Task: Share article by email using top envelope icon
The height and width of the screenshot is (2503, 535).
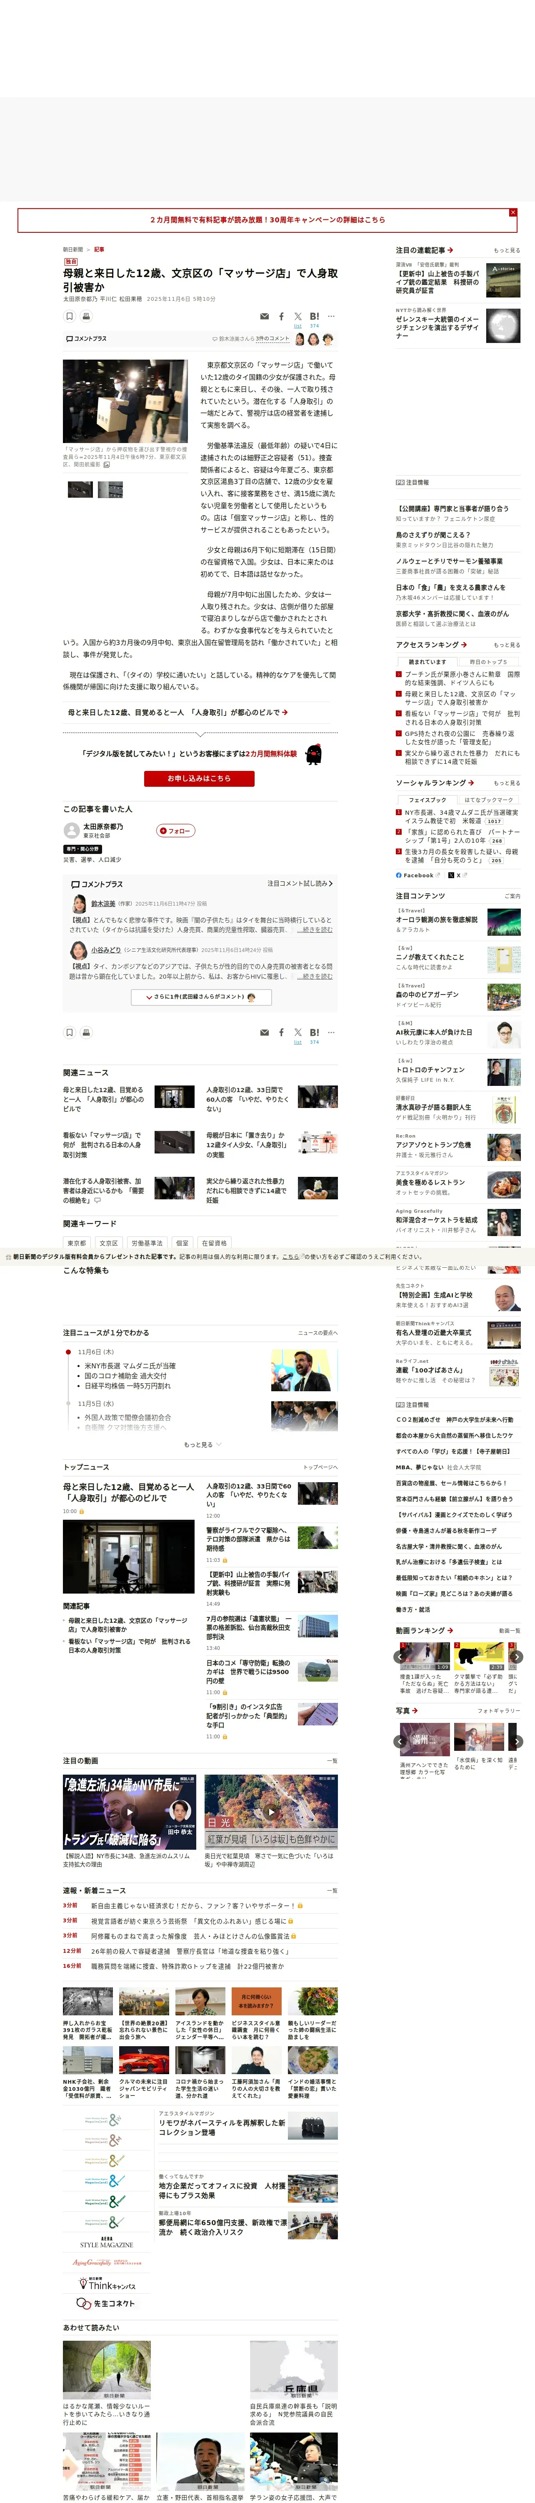Action: 264,316
